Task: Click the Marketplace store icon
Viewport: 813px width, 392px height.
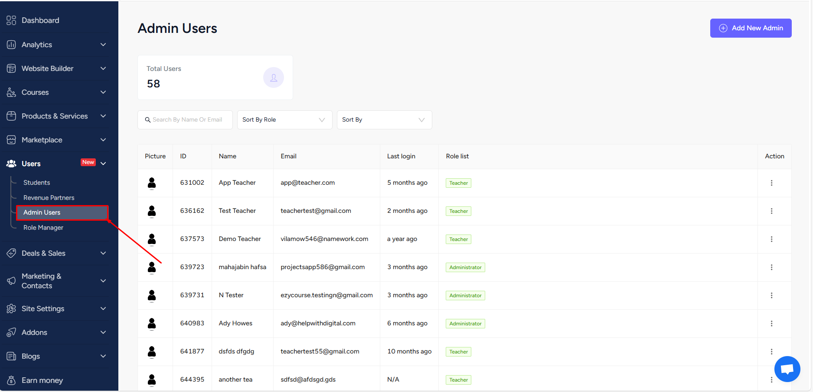Action: click(x=11, y=140)
